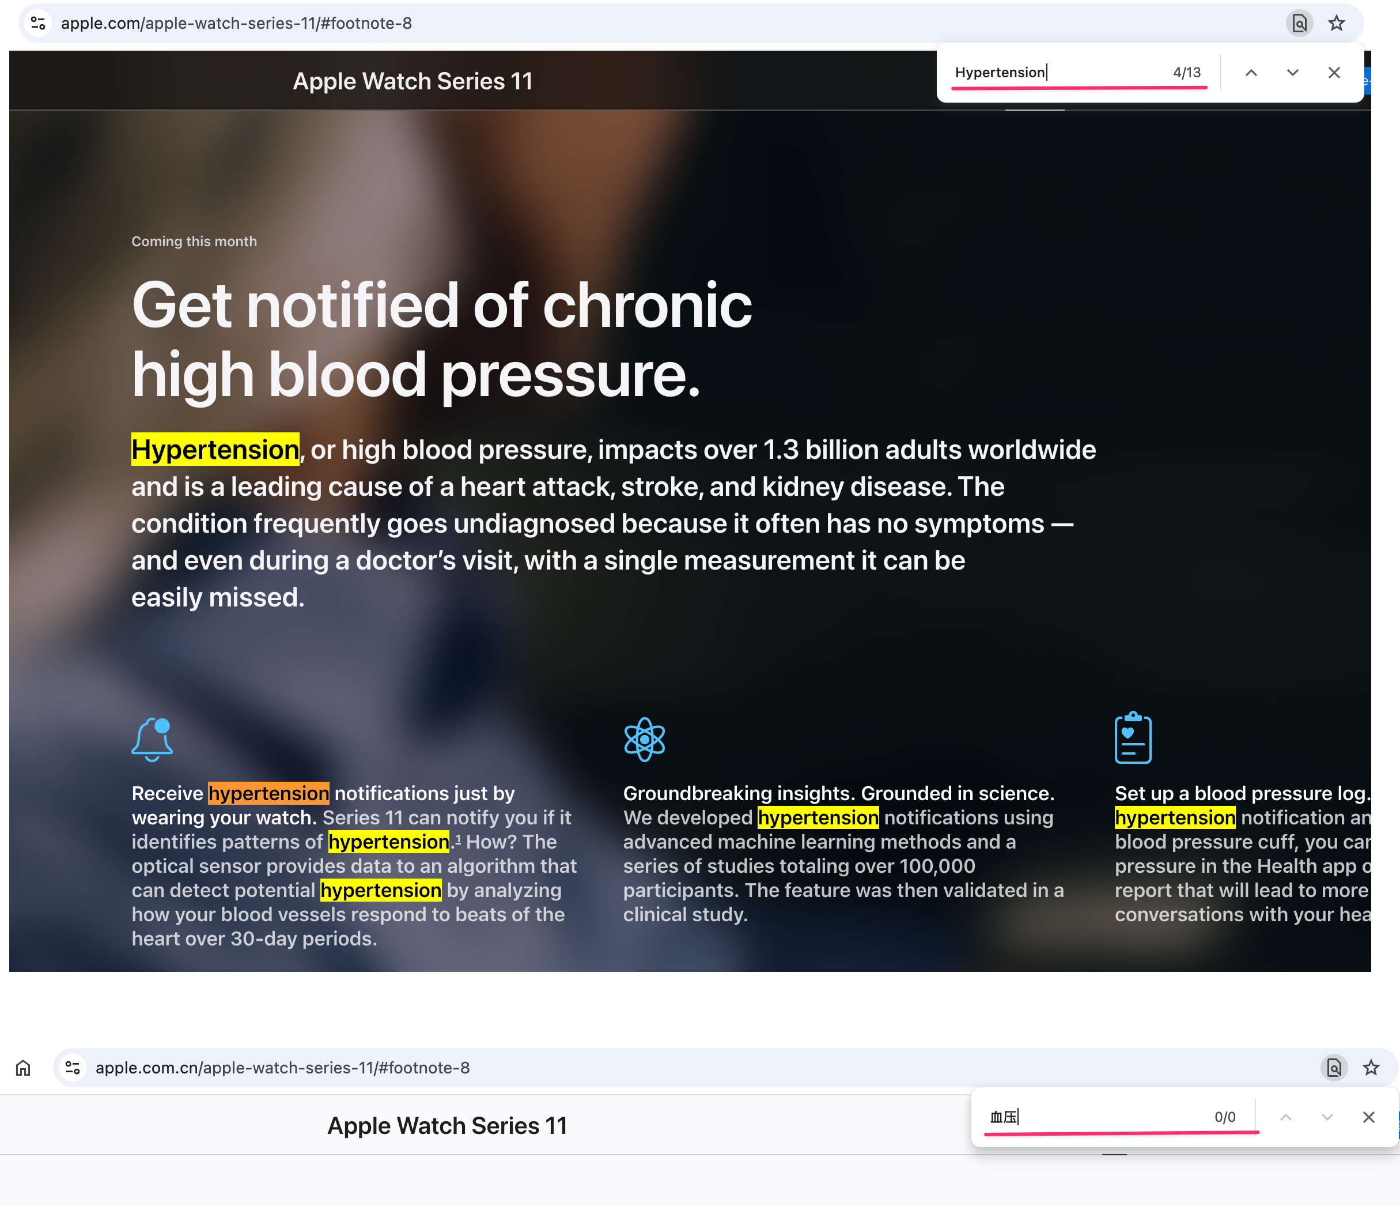The height and width of the screenshot is (1206, 1400).
Task: Click the Hypertension search input field
Action: [x=1061, y=72]
